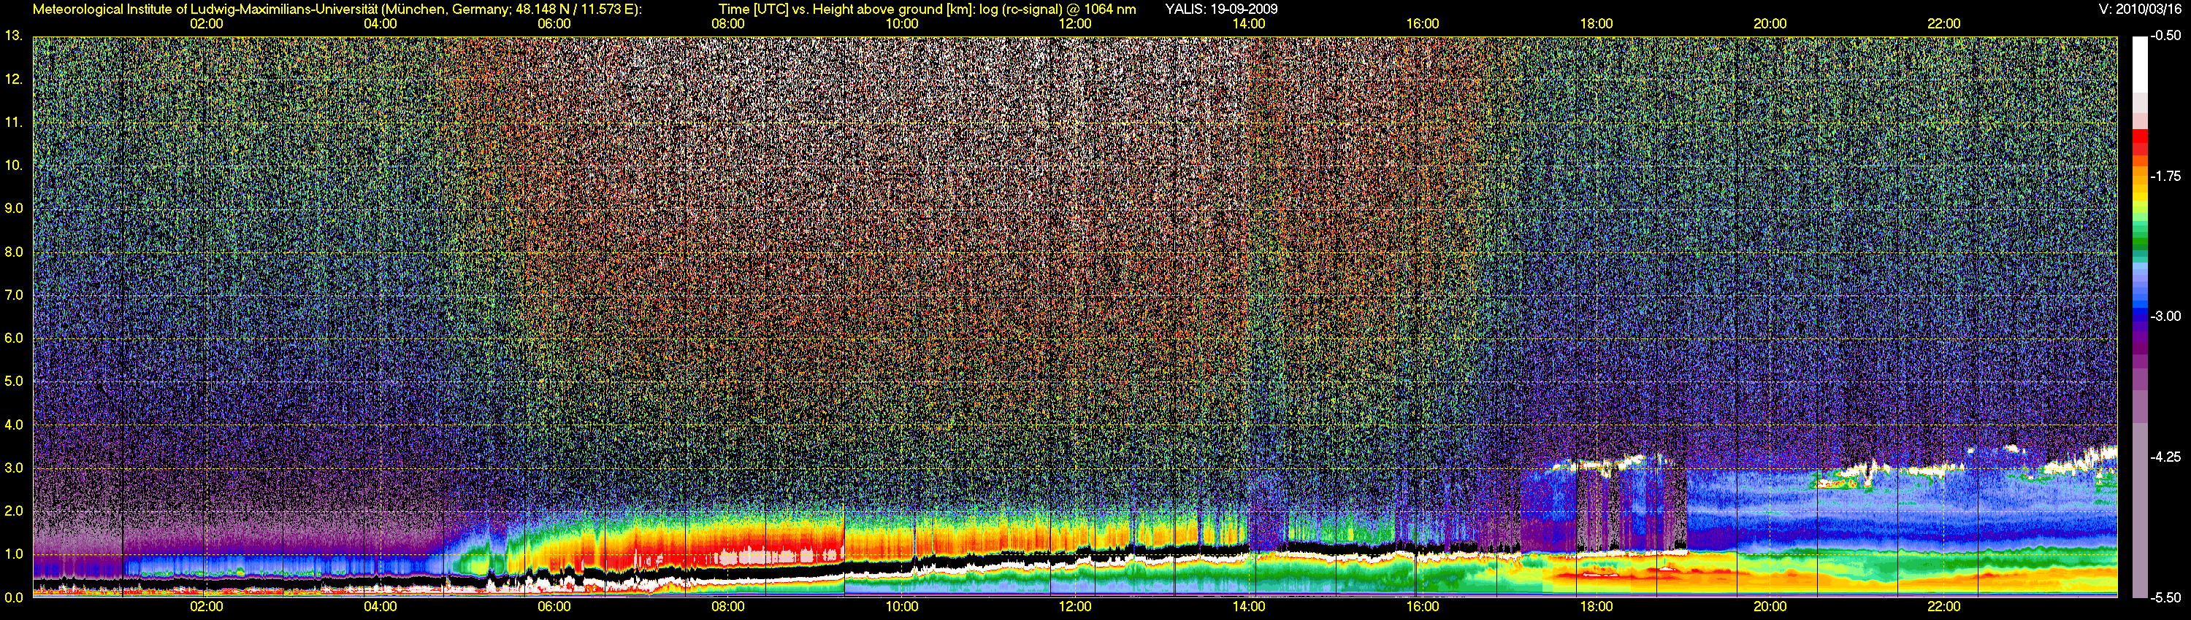Viewport: 2191px width, 620px height.
Task: Click the '20:00' label on the top time axis
Action: tap(1770, 24)
